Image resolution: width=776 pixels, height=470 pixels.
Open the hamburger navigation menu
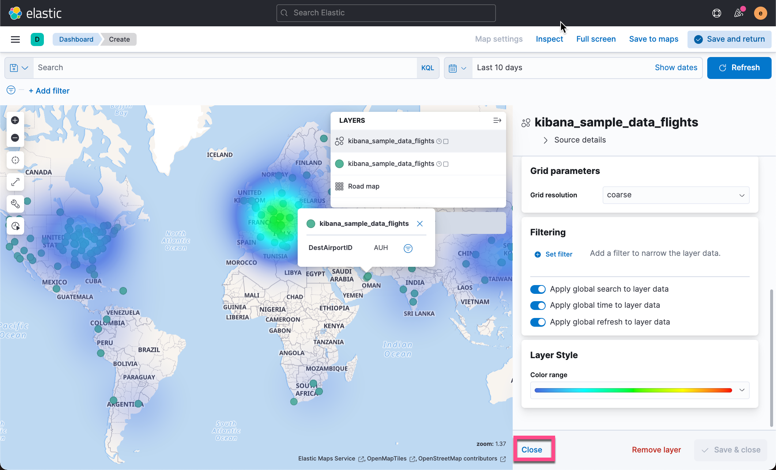click(15, 39)
